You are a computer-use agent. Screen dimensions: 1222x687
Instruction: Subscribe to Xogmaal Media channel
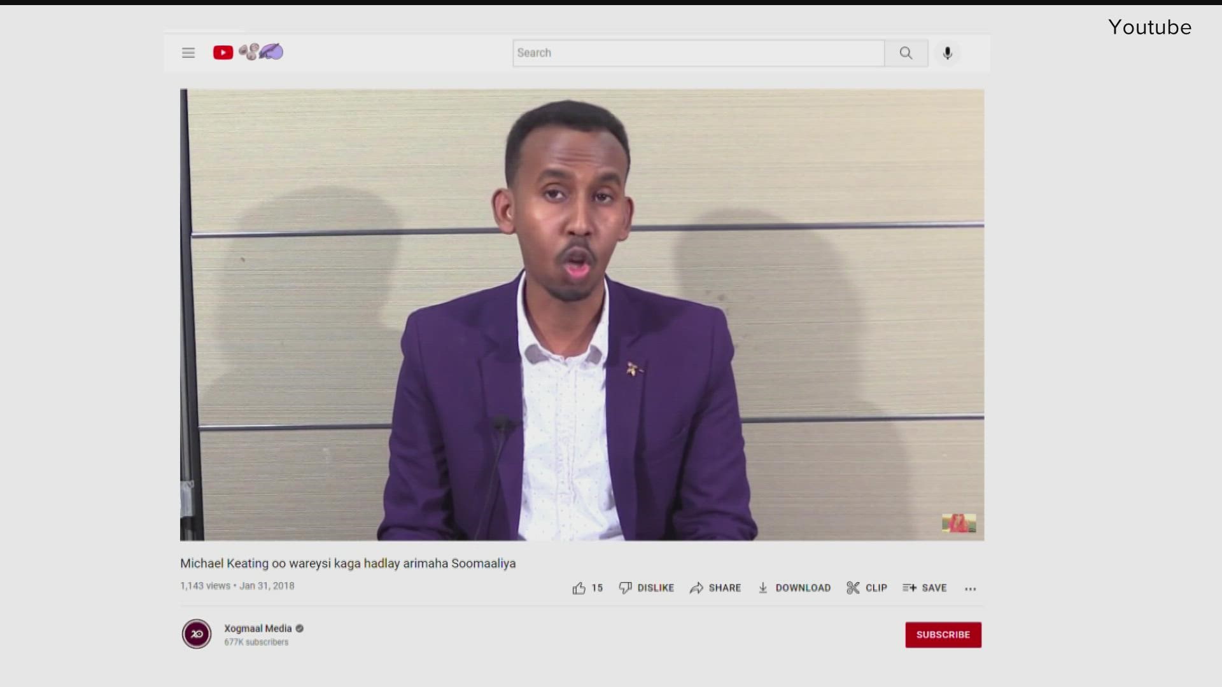(943, 634)
